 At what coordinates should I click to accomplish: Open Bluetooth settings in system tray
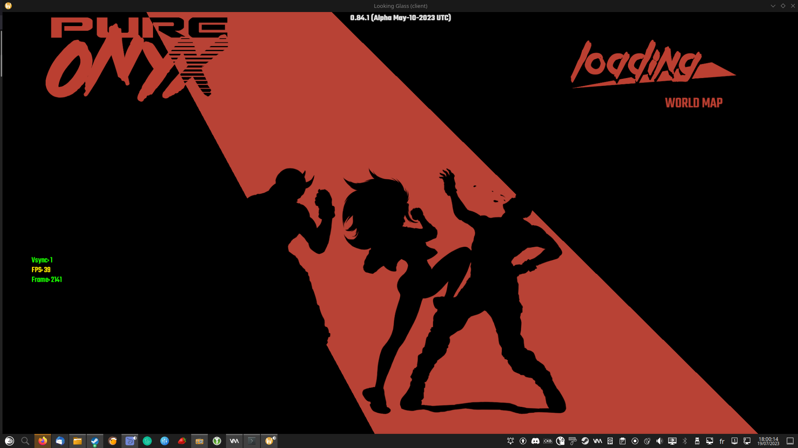[x=685, y=441]
